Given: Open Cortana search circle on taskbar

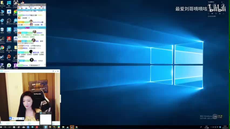Looking at the screenshot, I should pos(5,127).
